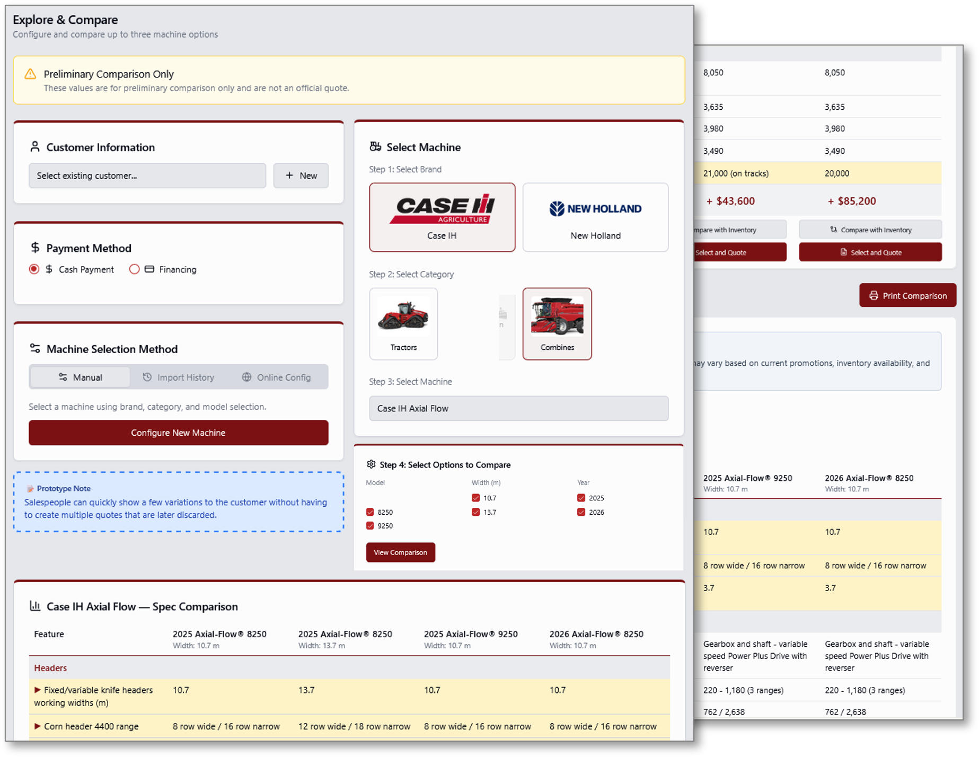Click the 12 row wide / 18 row narrow cell
This screenshot has height=757, width=979.
click(x=354, y=726)
